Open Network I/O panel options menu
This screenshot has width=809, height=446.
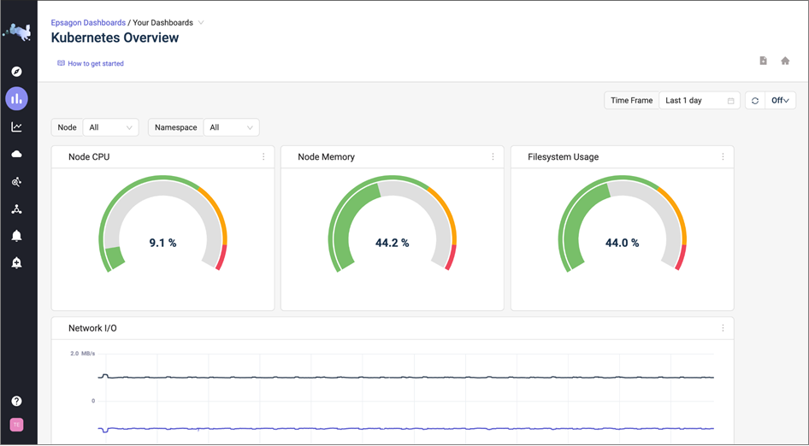pos(723,328)
